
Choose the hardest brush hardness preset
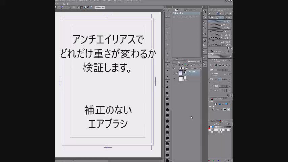[x=216, y=65]
